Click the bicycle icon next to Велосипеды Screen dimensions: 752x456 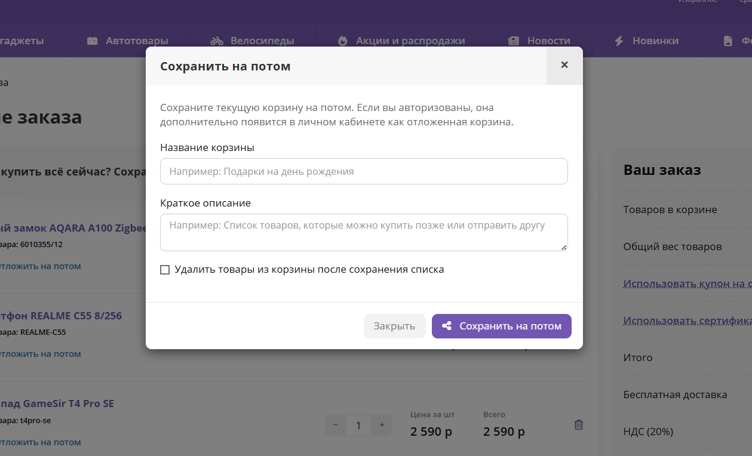pyautogui.click(x=217, y=41)
